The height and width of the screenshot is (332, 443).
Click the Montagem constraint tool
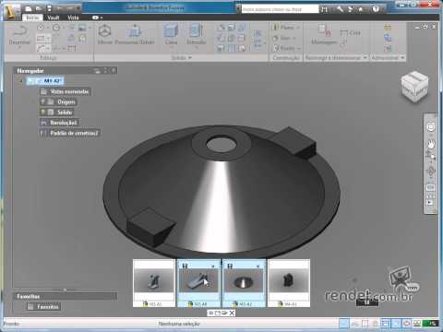324,34
